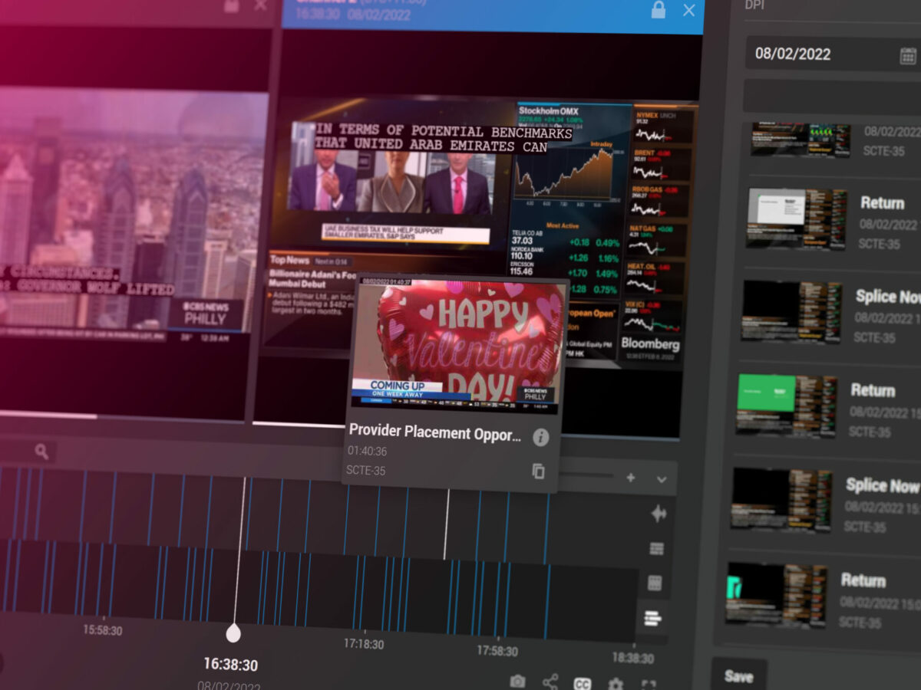The width and height of the screenshot is (921, 690).
Task: Show the audio waveform timeline track
Action: pos(659,514)
